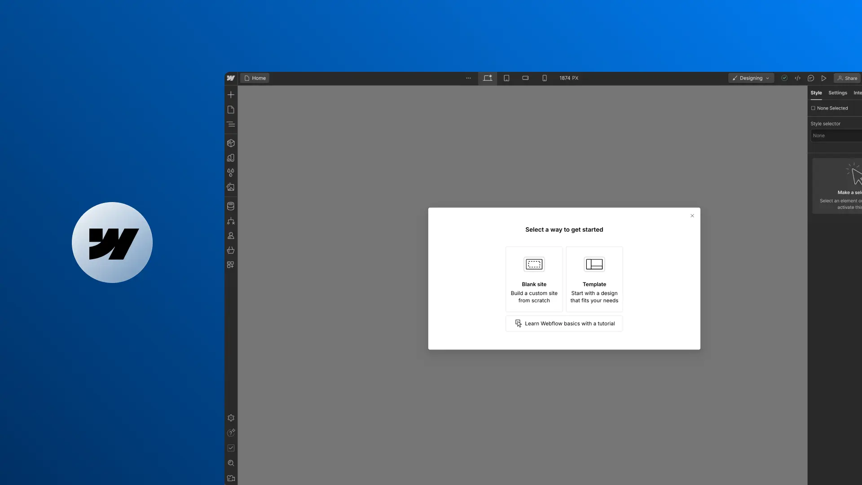Open the code export icon
The width and height of the screenshot is (862, 485).
[798, 78]
